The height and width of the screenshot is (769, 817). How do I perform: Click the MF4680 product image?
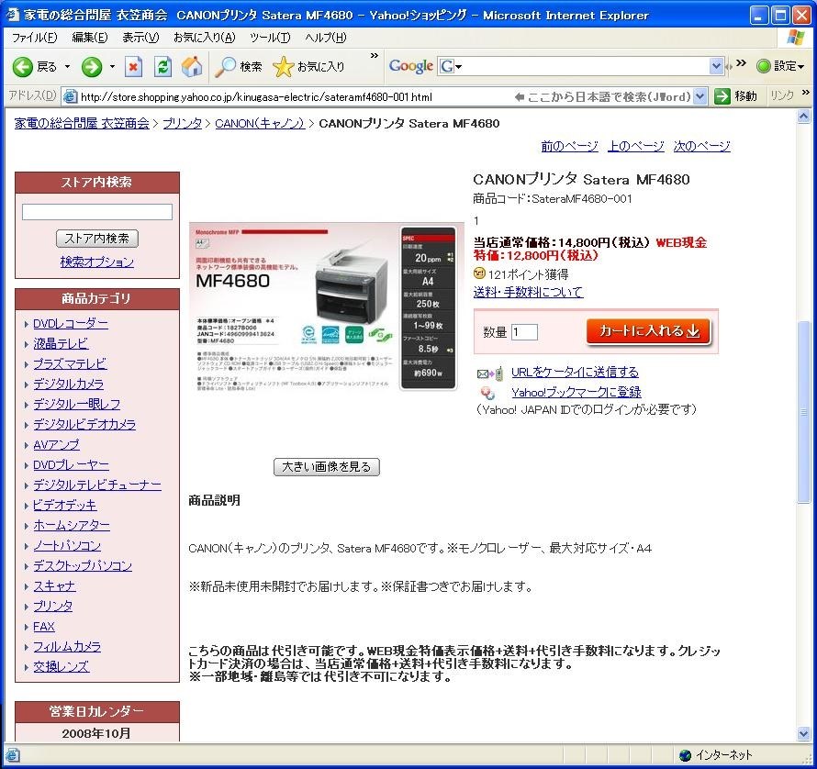326,307
